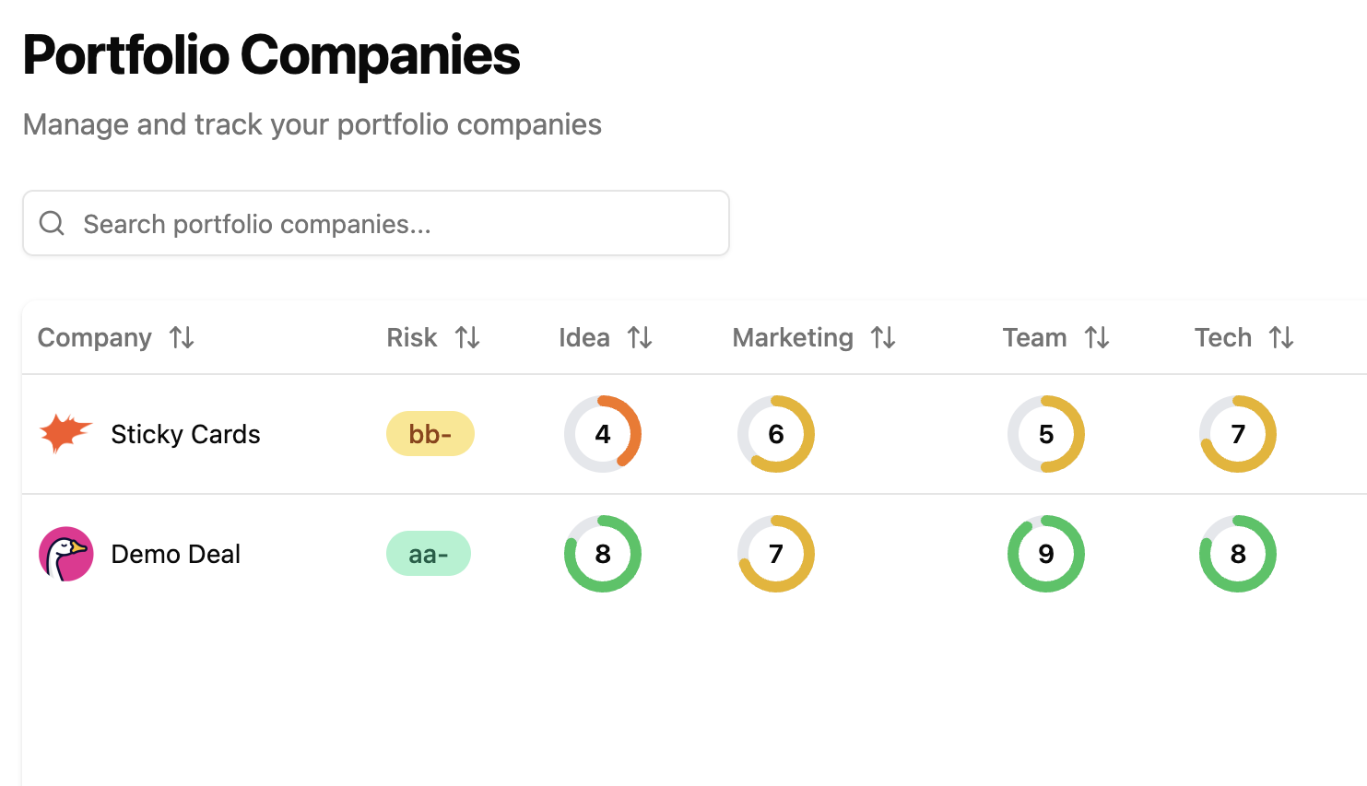Click the Demo Deal goose avatar
The image size is (1367, 786).
[x=65, y=554]
